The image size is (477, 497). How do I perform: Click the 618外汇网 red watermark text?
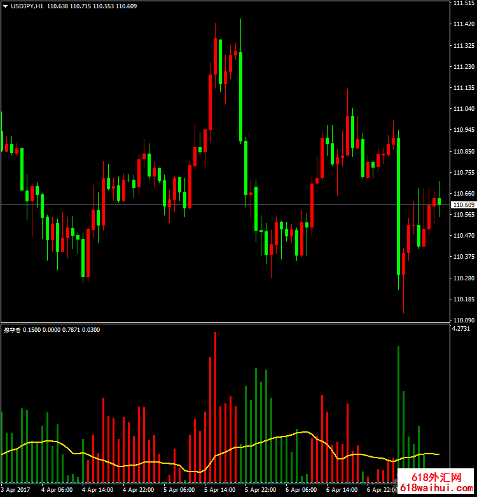(436, 477)
